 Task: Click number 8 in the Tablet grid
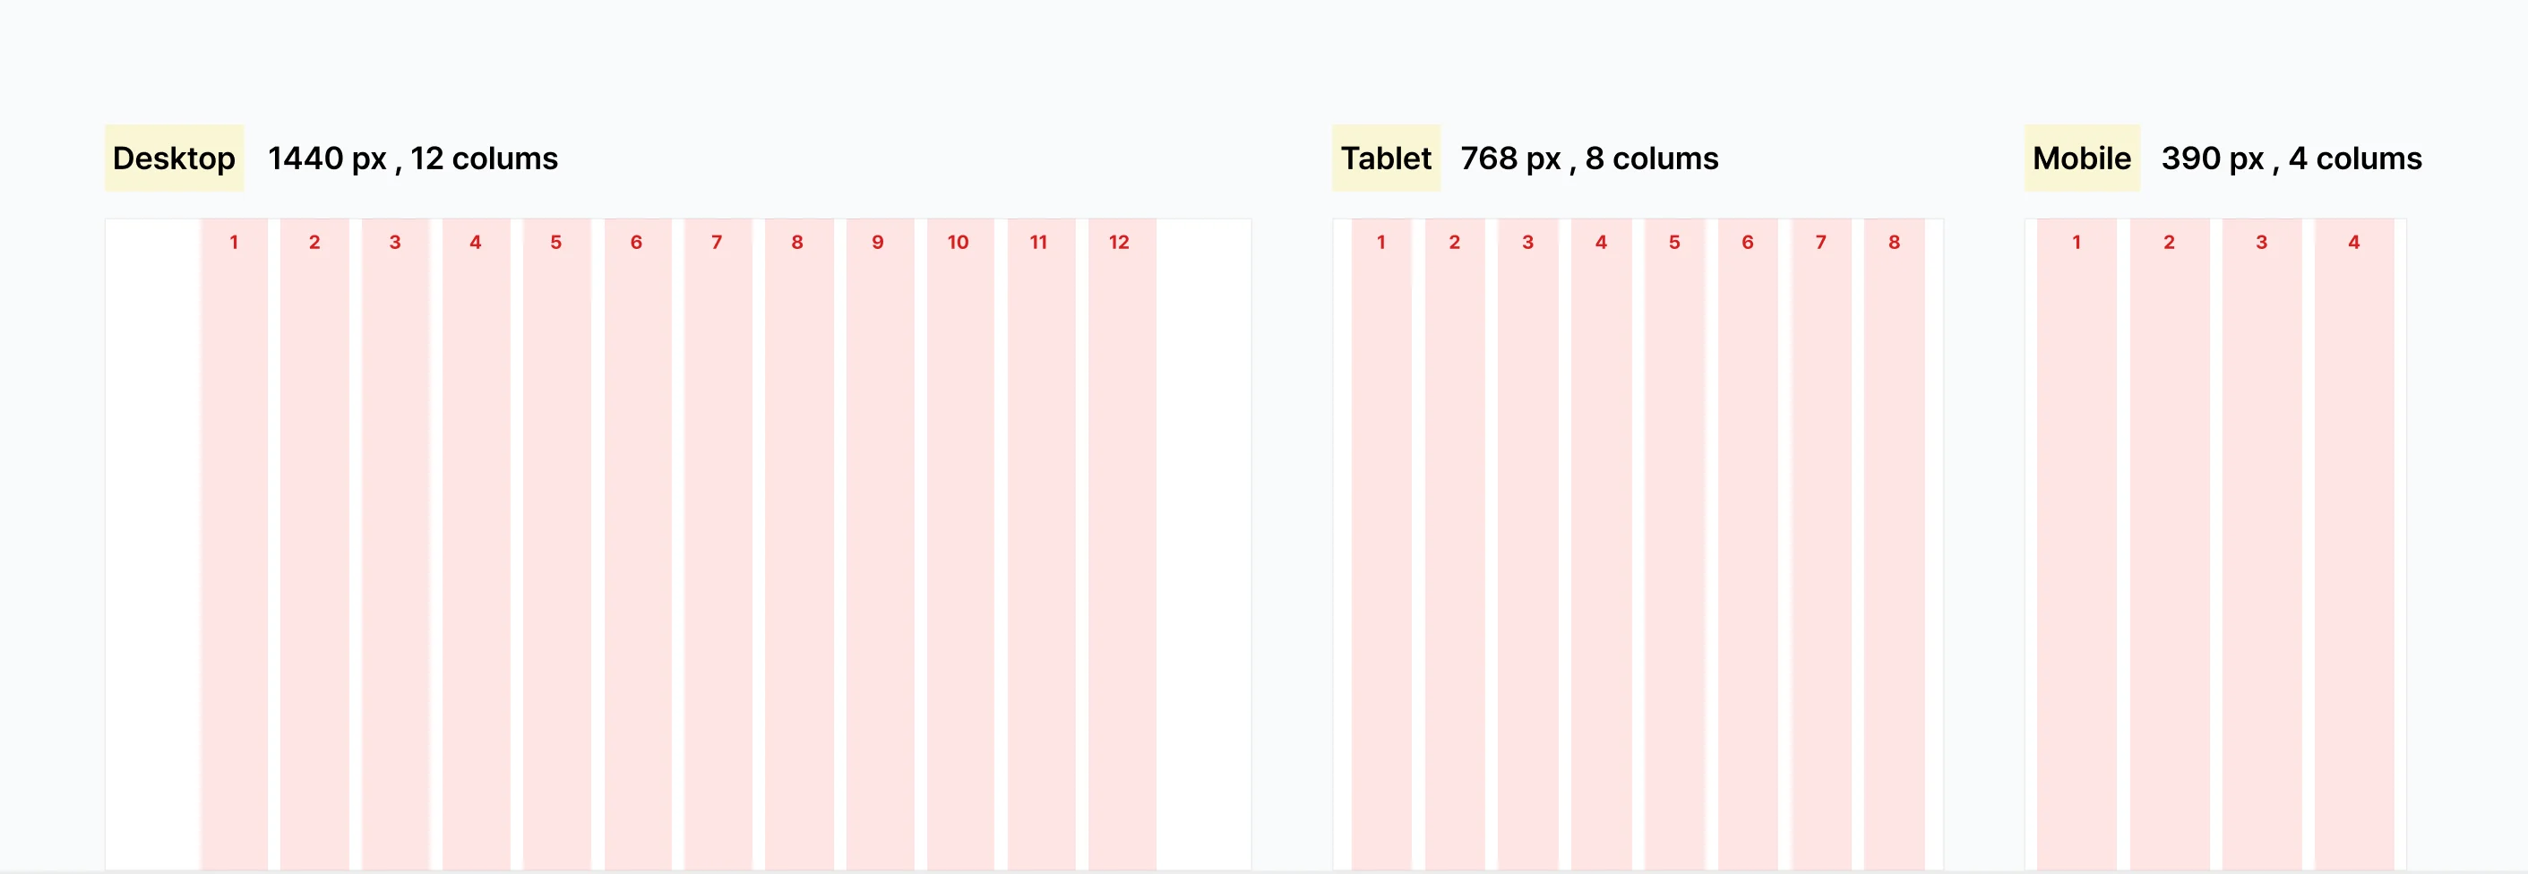[1894, 243]
